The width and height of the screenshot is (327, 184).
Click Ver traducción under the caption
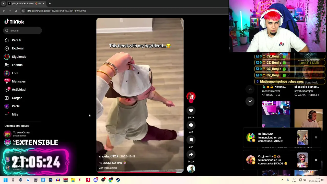108,168
